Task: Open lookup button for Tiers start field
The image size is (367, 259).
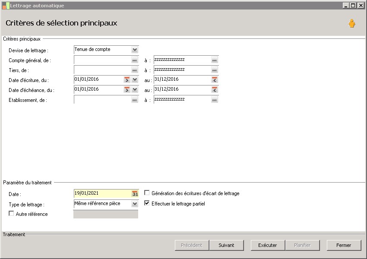Action: click(135, 70)
